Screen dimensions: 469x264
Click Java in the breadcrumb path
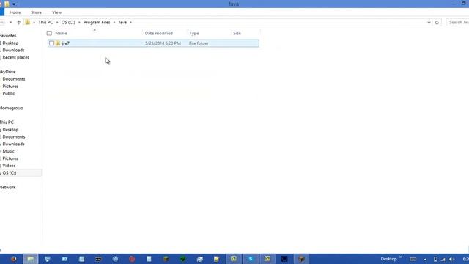122,23
